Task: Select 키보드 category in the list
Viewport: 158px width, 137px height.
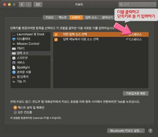Action: point(31,48)
